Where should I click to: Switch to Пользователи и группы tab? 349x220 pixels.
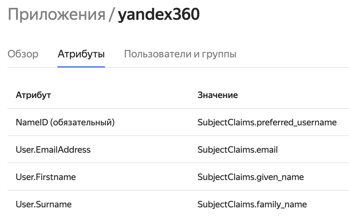pos(180,54)
